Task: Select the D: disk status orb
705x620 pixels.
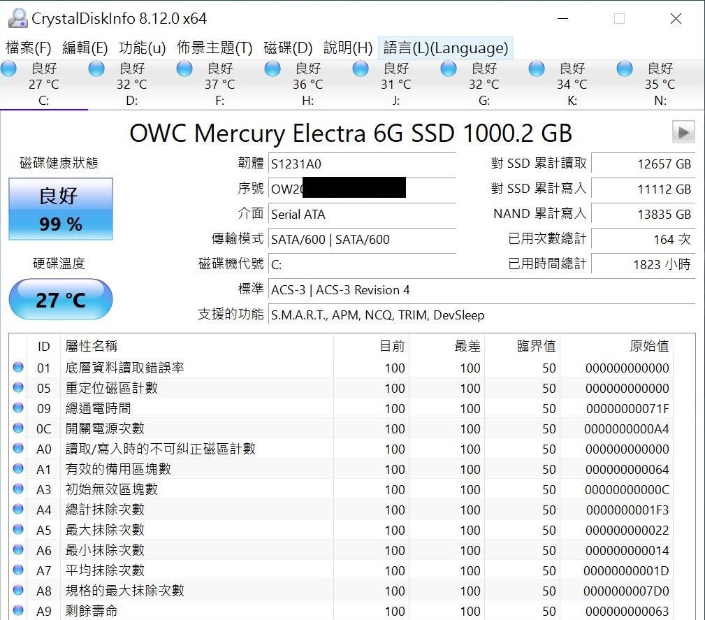Action: click(x=96, y=69)
